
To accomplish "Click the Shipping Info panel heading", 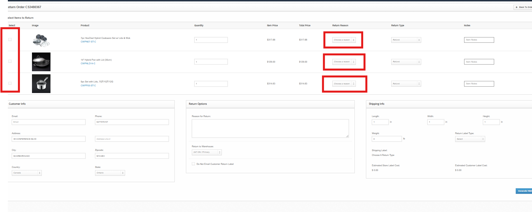I will coord(376,104).
